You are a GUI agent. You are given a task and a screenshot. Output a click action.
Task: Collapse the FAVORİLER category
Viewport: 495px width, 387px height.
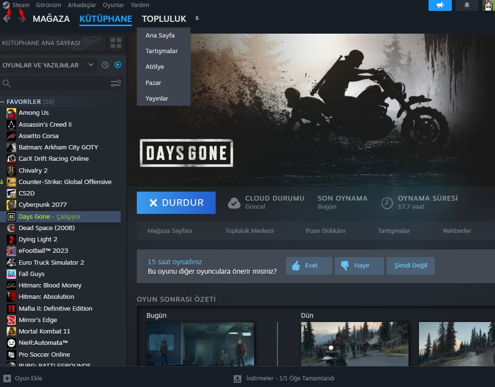tap(2, 102)
